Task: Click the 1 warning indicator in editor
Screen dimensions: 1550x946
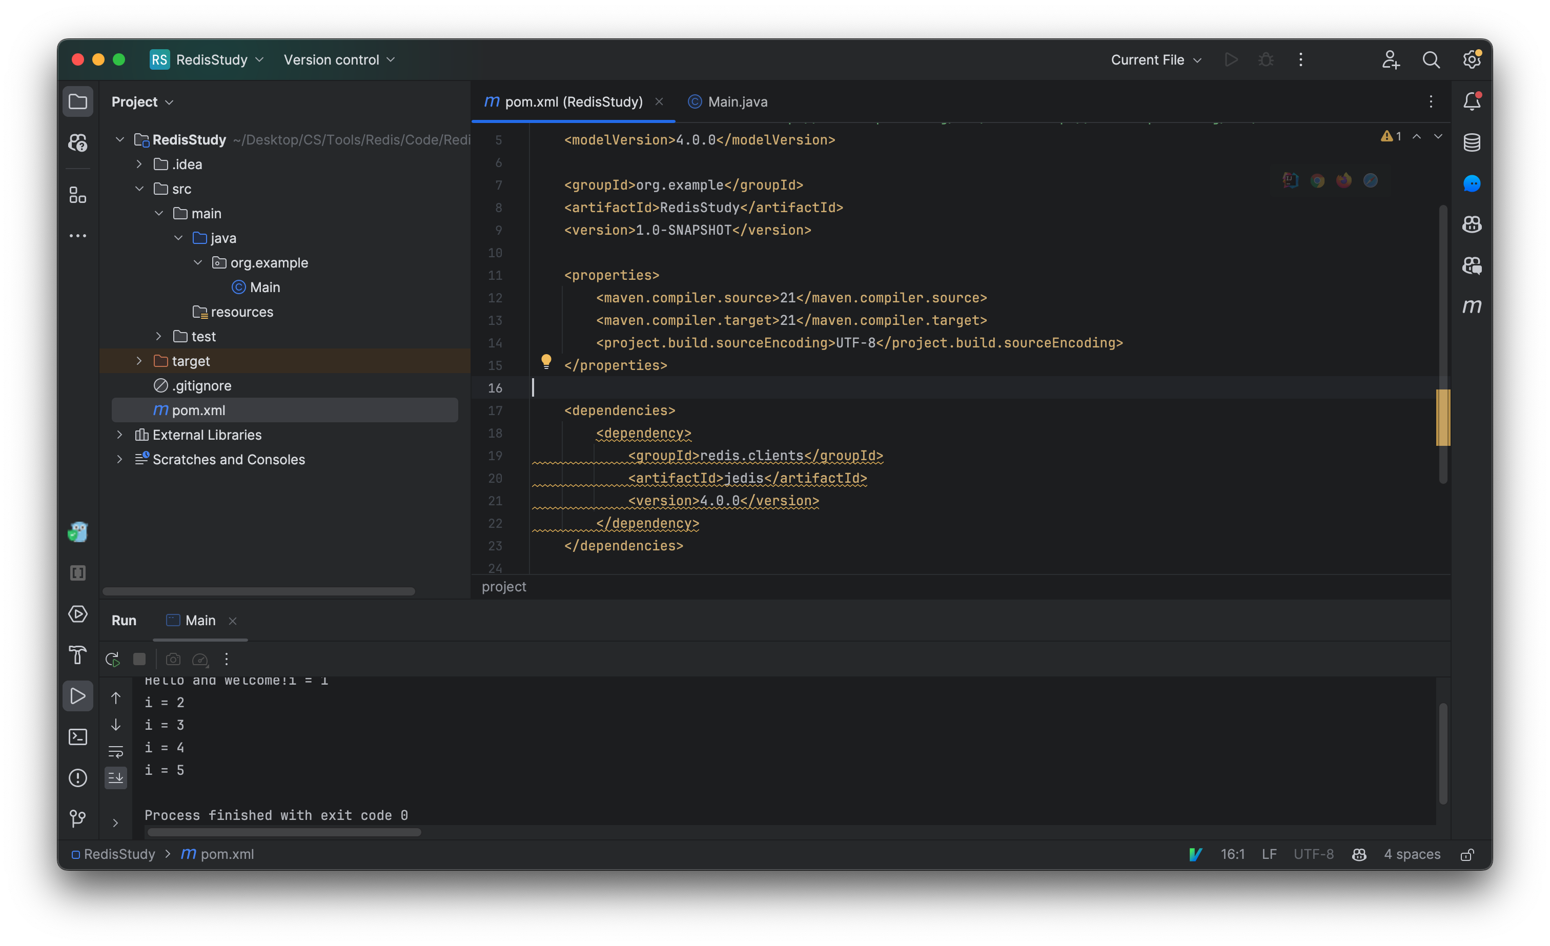Action: (1390, 136)
